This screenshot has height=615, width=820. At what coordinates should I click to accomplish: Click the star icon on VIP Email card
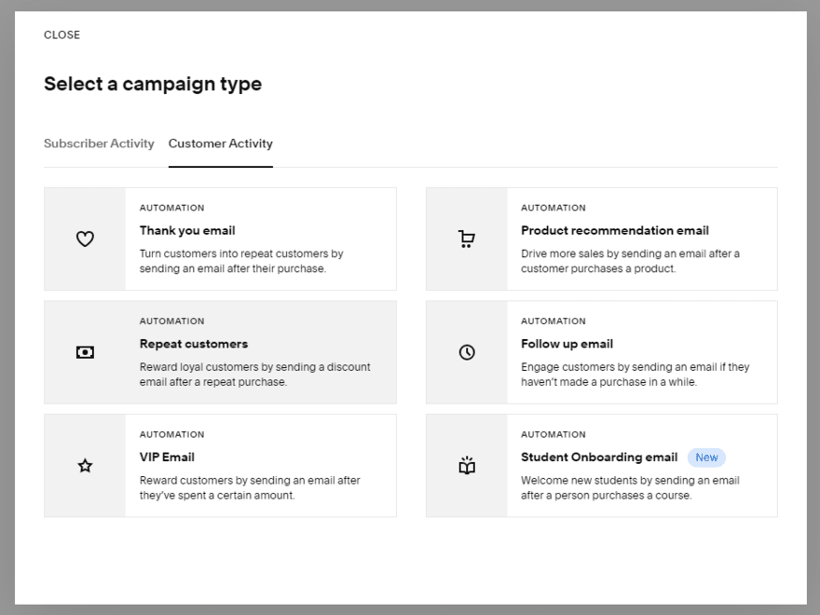tap(85, 466)
